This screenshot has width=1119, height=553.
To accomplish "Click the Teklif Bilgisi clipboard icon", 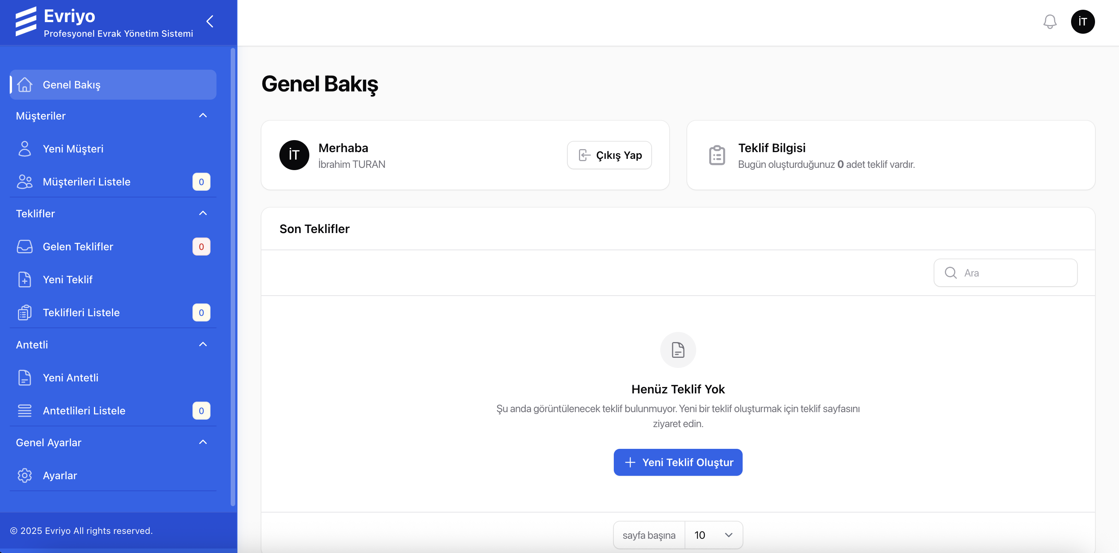I will tap(717, 155).
